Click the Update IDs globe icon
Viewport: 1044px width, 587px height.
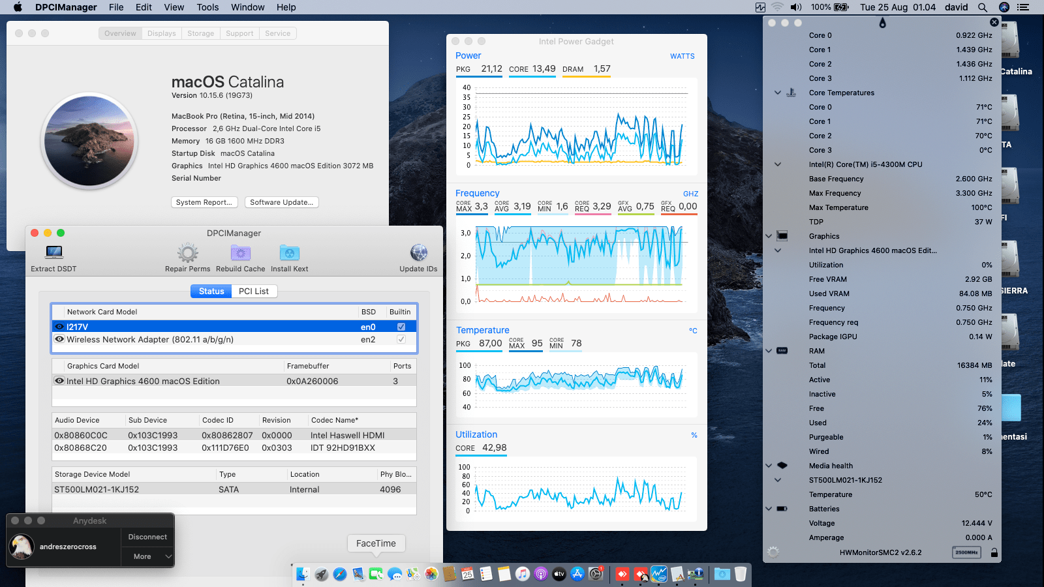pos(419,252)
